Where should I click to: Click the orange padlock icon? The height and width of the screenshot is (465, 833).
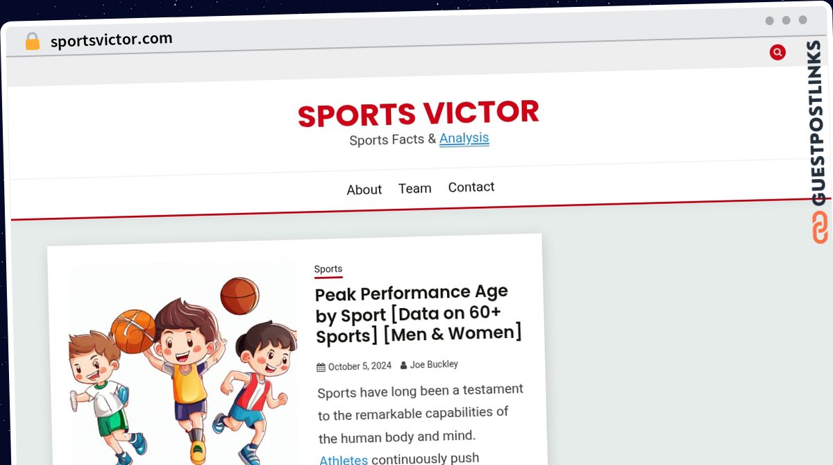pyautogui.click(x=32, y=42)
